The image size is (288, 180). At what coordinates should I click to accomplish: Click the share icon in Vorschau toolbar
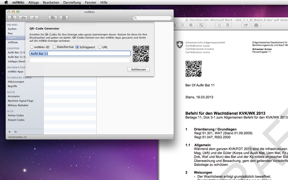pos(246,25)
